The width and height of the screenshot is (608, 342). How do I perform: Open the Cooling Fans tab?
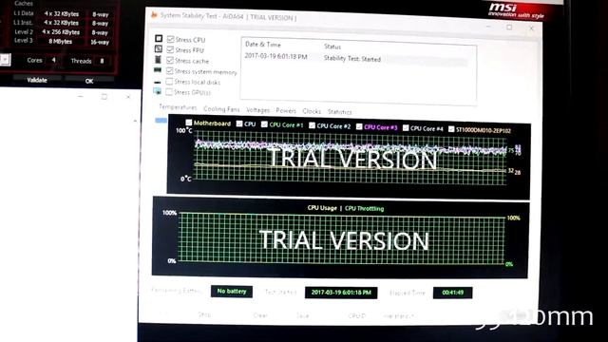(x=221, y=109)
